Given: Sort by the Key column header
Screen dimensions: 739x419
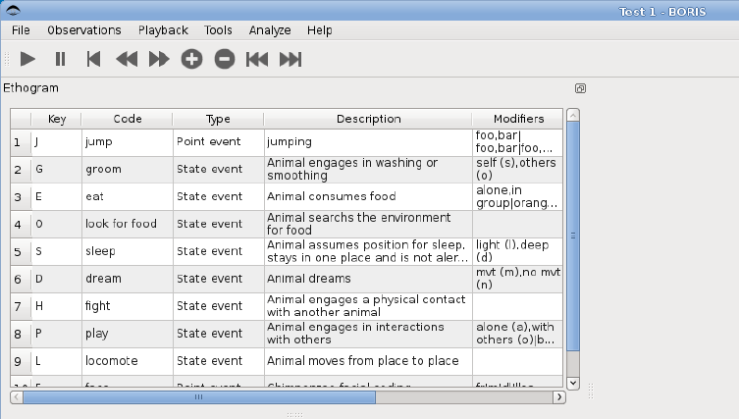Looking at the screenshot, I should [x=57, y=119].
